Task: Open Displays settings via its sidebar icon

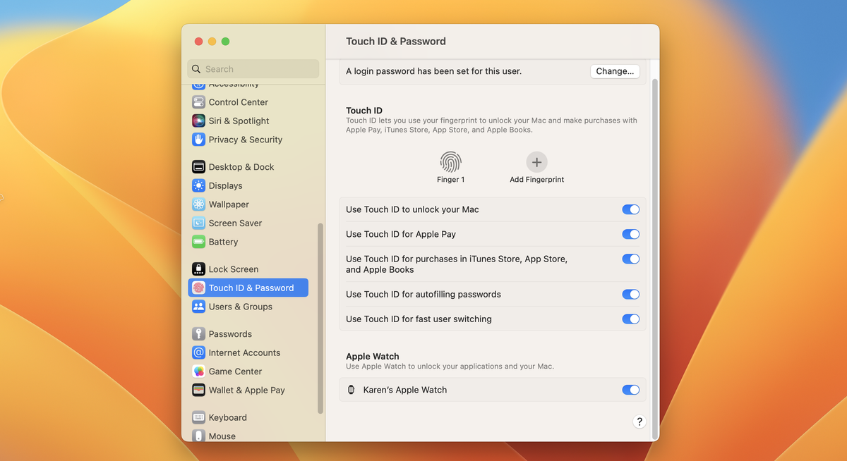Action: 198,185
